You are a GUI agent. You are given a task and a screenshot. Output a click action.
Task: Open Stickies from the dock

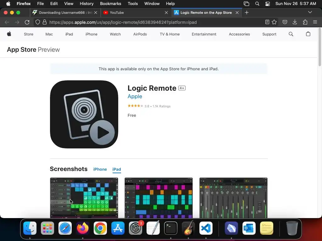pyautogui.click(x=267, y=228)
